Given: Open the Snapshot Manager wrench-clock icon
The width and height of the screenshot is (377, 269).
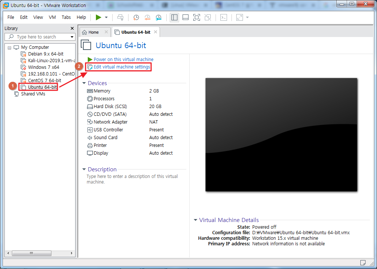Looking at the screenshot, I should click(159, 17).
